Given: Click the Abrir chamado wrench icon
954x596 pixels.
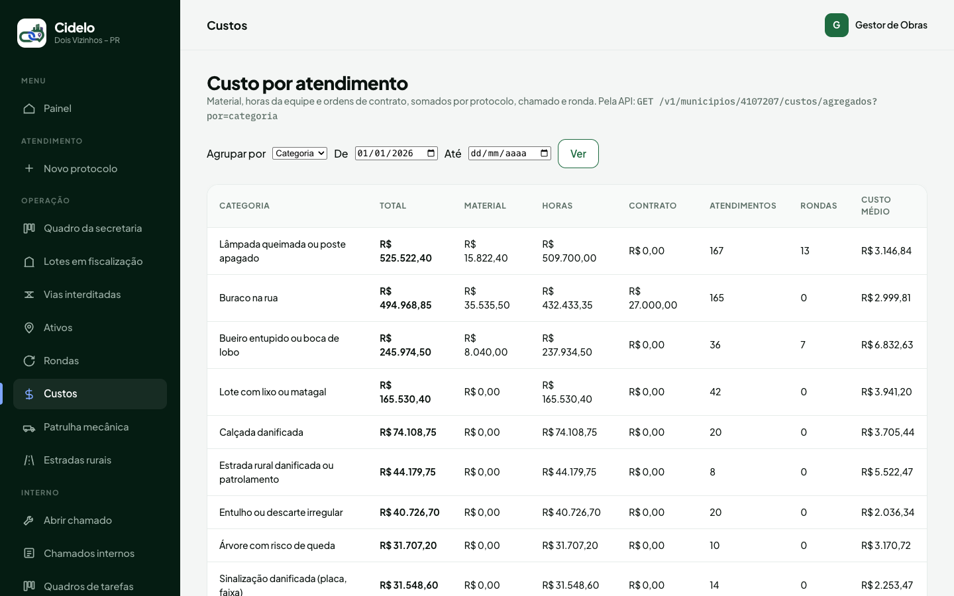Looking at the screenshot, I should click(x=29, y=521).
